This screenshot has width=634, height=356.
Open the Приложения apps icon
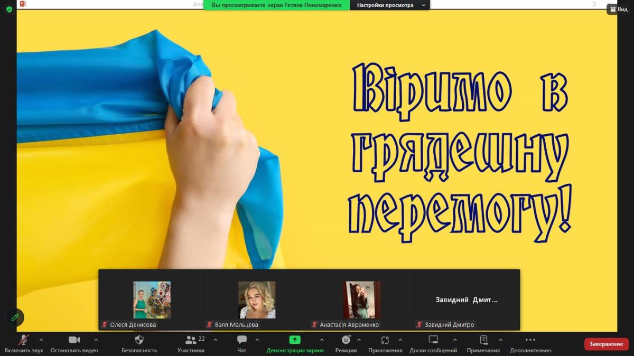click(385, 340)
